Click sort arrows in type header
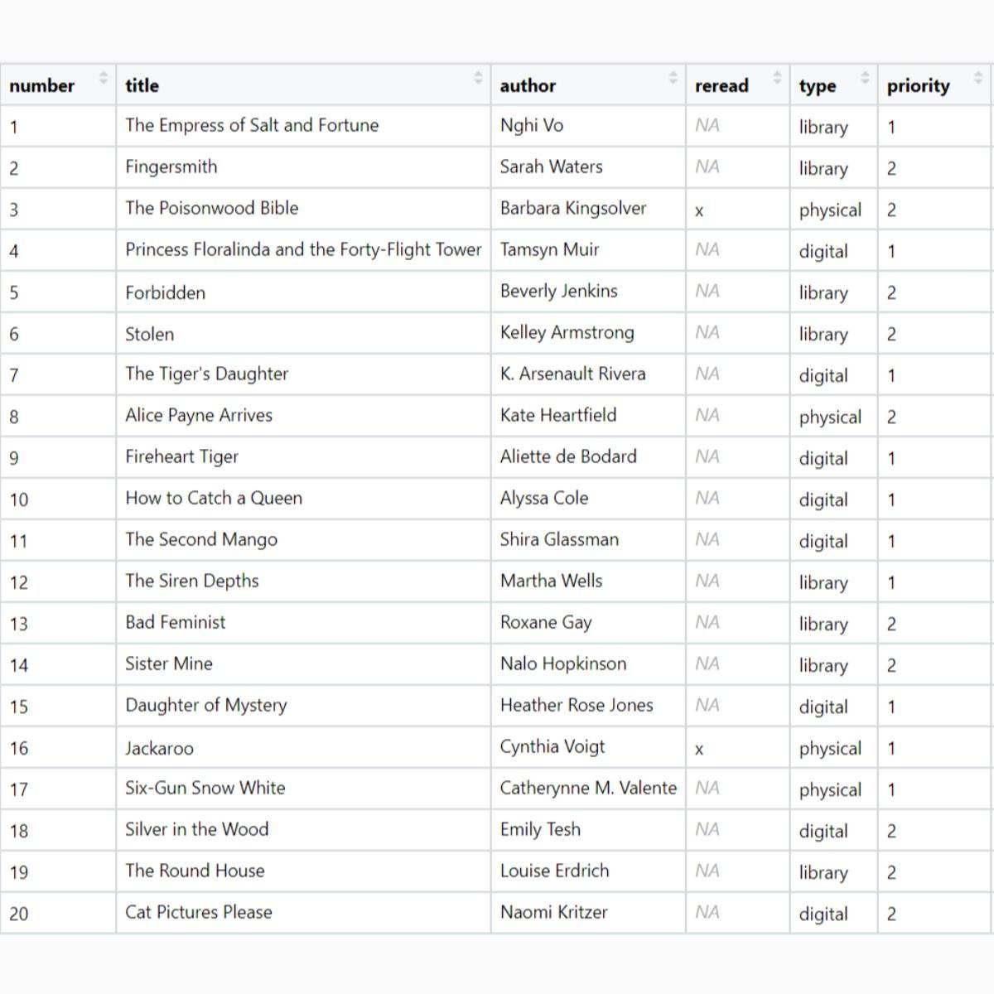This screenshot has width=994, height=994. tap(865, 78)
